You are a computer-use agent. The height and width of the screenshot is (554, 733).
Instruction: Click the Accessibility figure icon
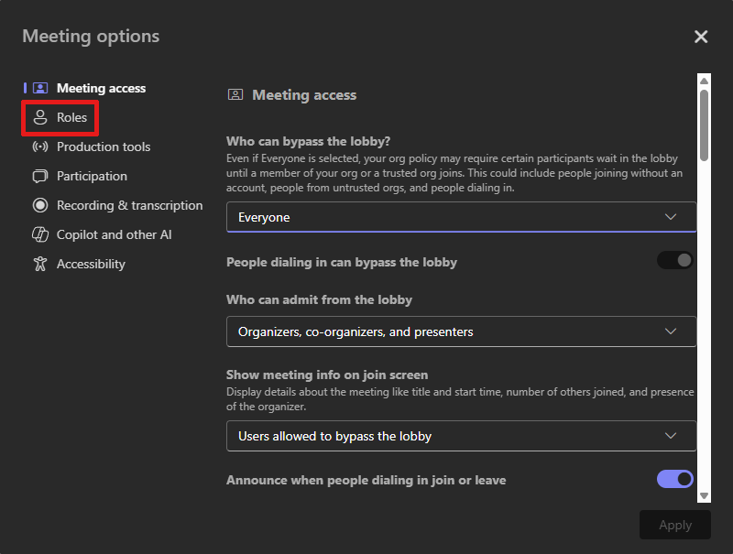tap(40, 264)
